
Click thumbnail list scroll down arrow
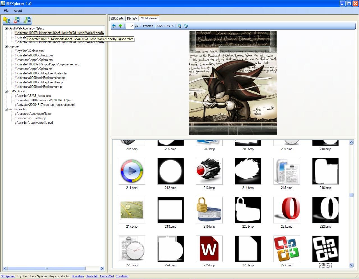tap(351, 265)
